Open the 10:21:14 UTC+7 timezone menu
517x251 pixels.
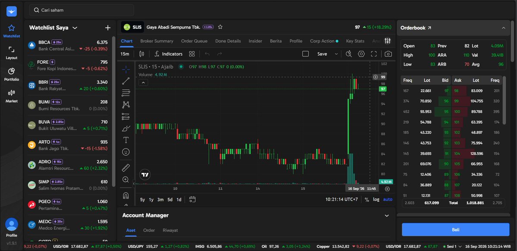point(342,199)
